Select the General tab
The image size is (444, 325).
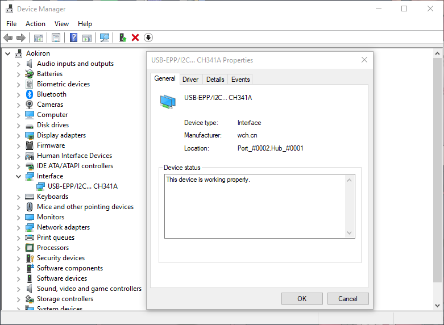click(165, 78)
